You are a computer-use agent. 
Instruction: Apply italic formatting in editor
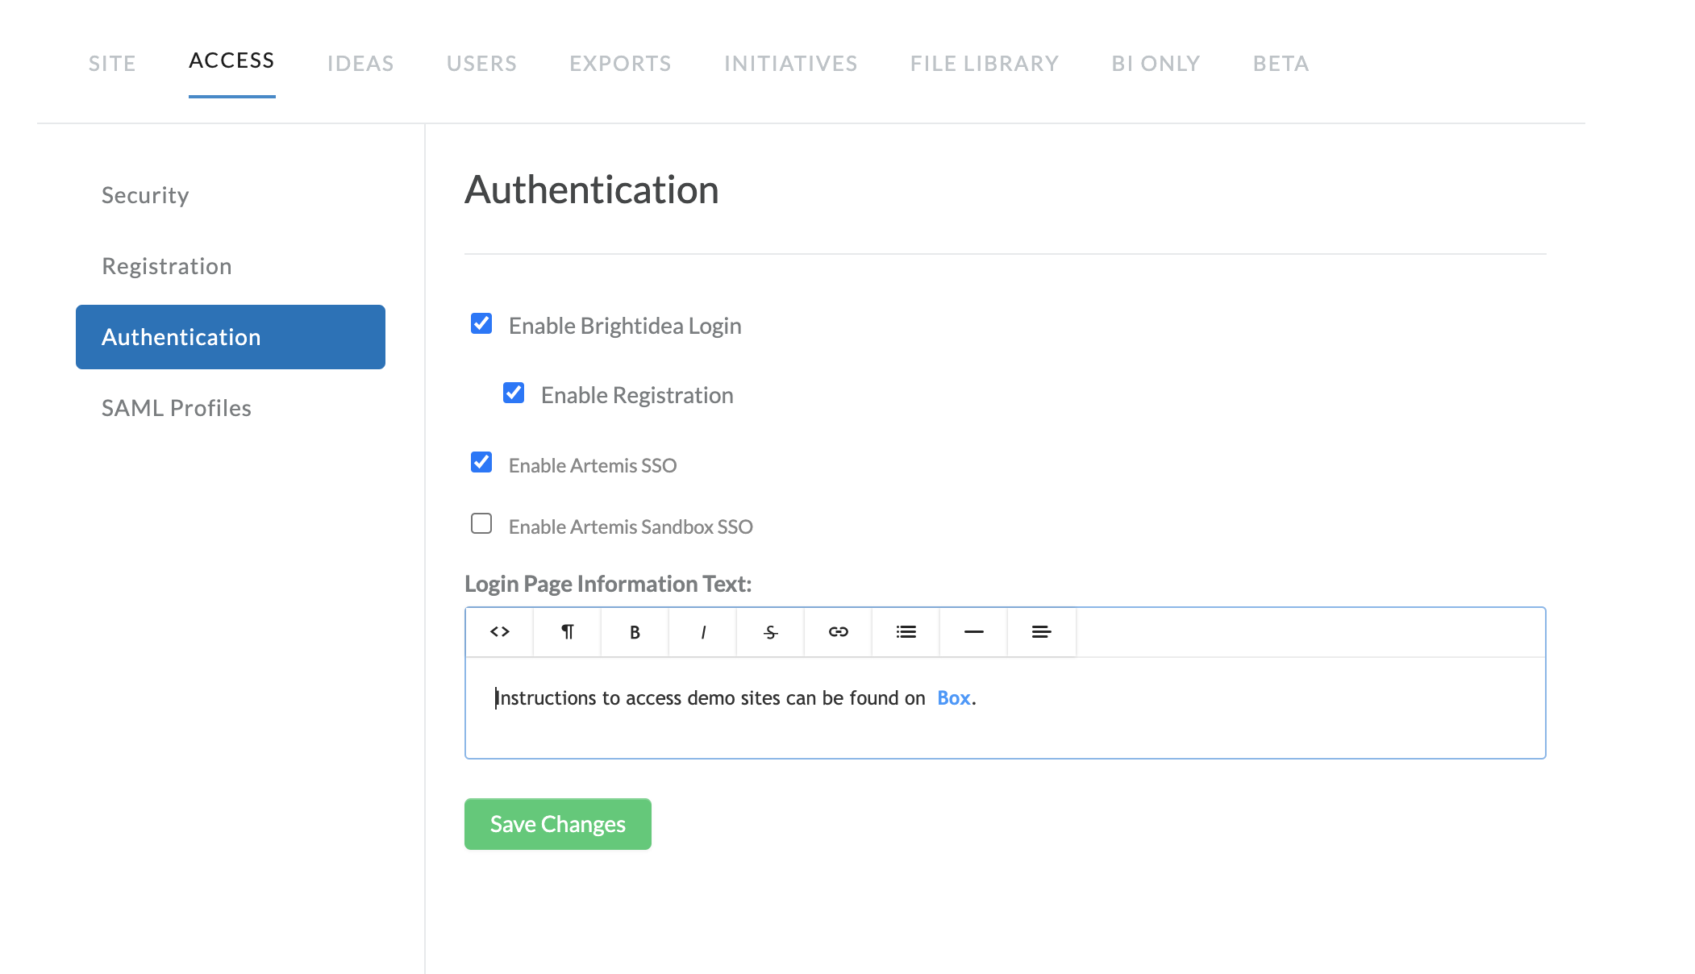coord(703,632)
